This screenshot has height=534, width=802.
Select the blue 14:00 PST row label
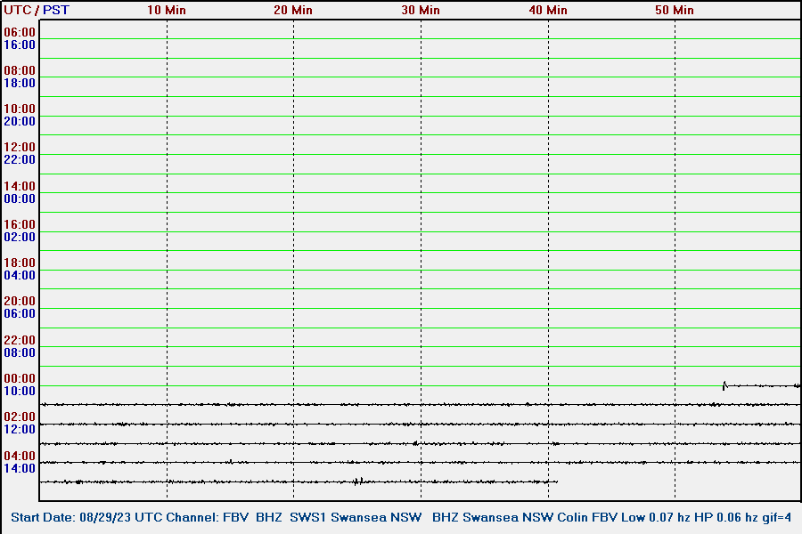click(x=20, y=468)
